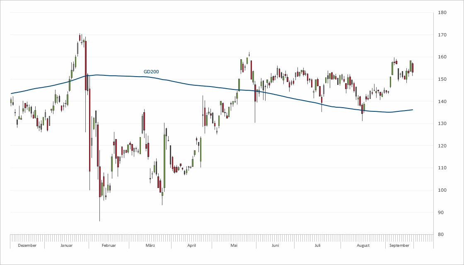This screenshot has height=265, width=464.
Task: Select the 150 price axis value
Action: (442, 79)
